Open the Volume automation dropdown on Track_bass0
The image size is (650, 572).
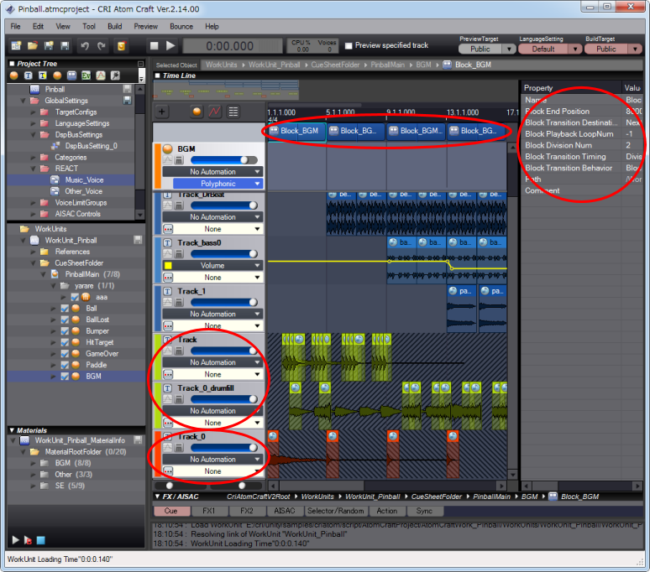212,265
